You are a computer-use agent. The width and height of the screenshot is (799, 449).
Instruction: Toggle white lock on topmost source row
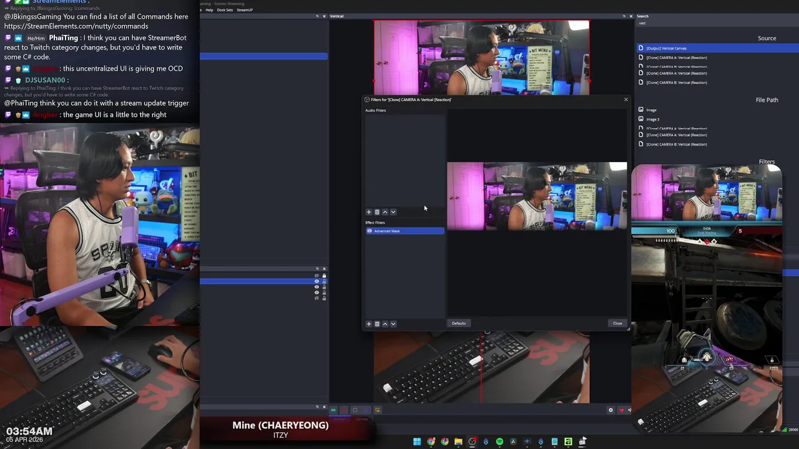(x=324, y=276)
